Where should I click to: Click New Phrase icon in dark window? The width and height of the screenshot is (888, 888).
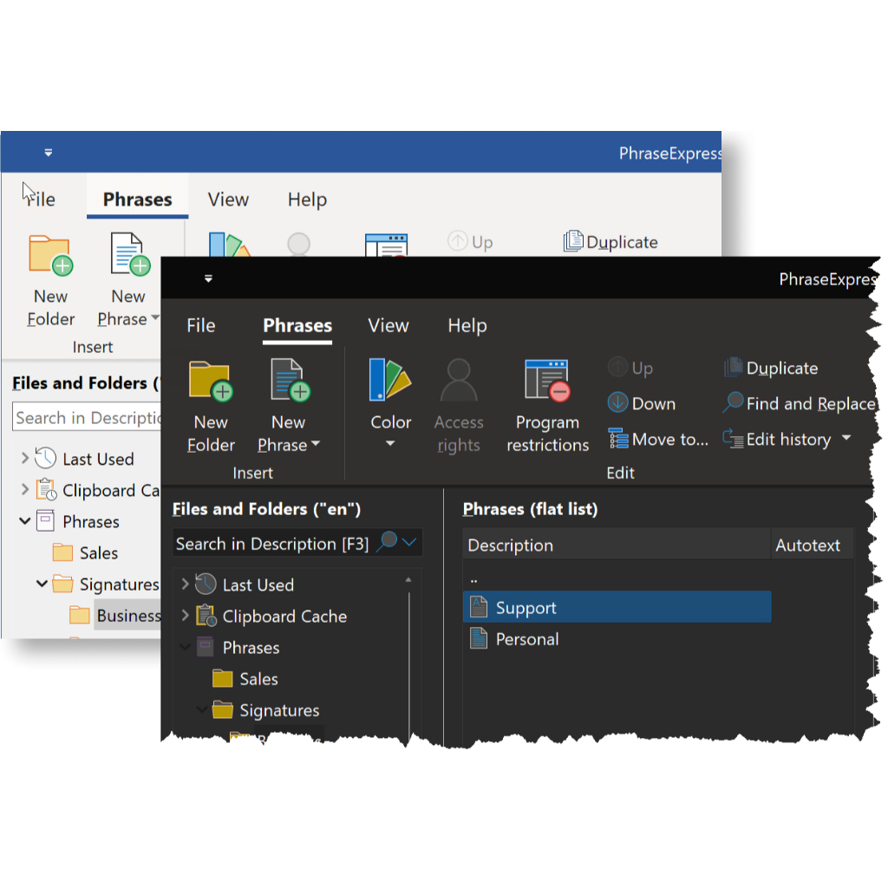(290, 380)
